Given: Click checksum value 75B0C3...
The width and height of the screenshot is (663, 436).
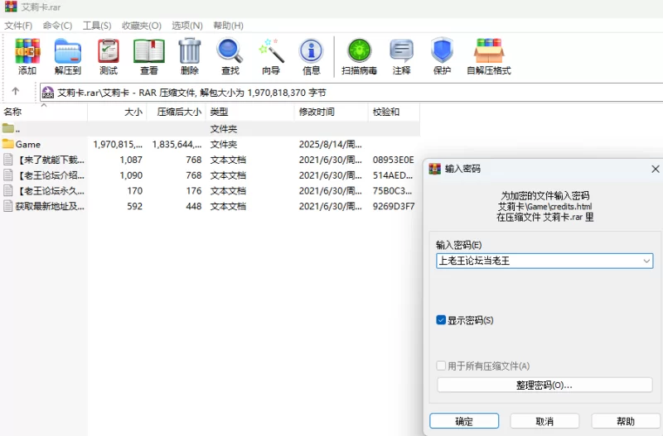Looking at the screenshot, I should coord(392,191).
